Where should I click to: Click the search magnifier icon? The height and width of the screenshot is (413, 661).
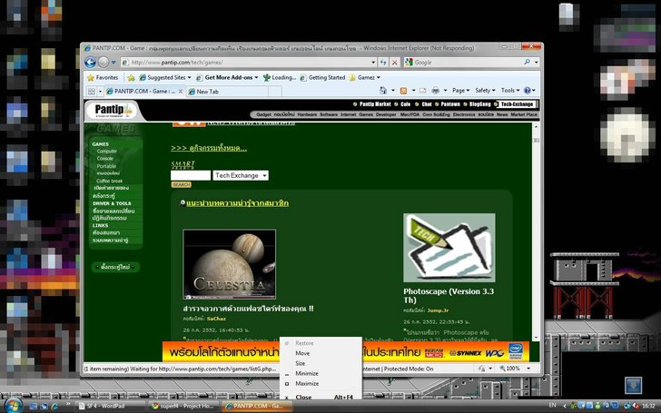pos(527,62)
